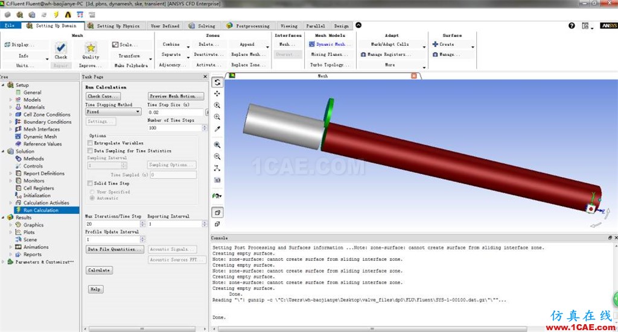The image size is (618, 332).
Task: Open the Info dropdown arrow
Action: (47, 58)
